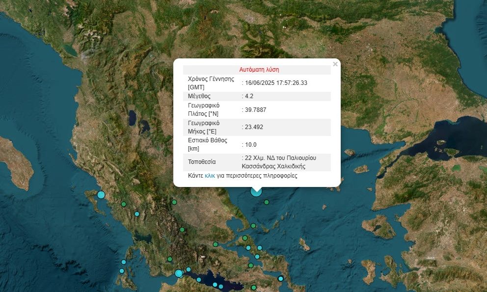Click the lower cyan marker near Kefalonia
This screenshot has height=292, width=487.
click(x=122, y=271)
